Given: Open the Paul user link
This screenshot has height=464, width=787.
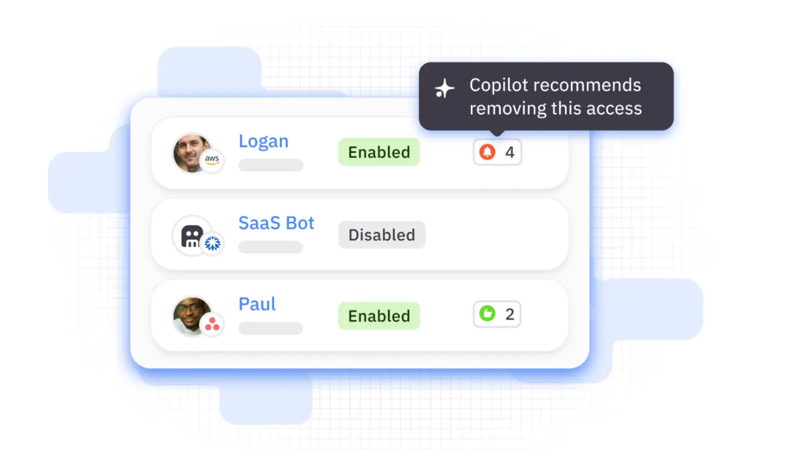Looking at the screenshot, I should coord(257,304).
